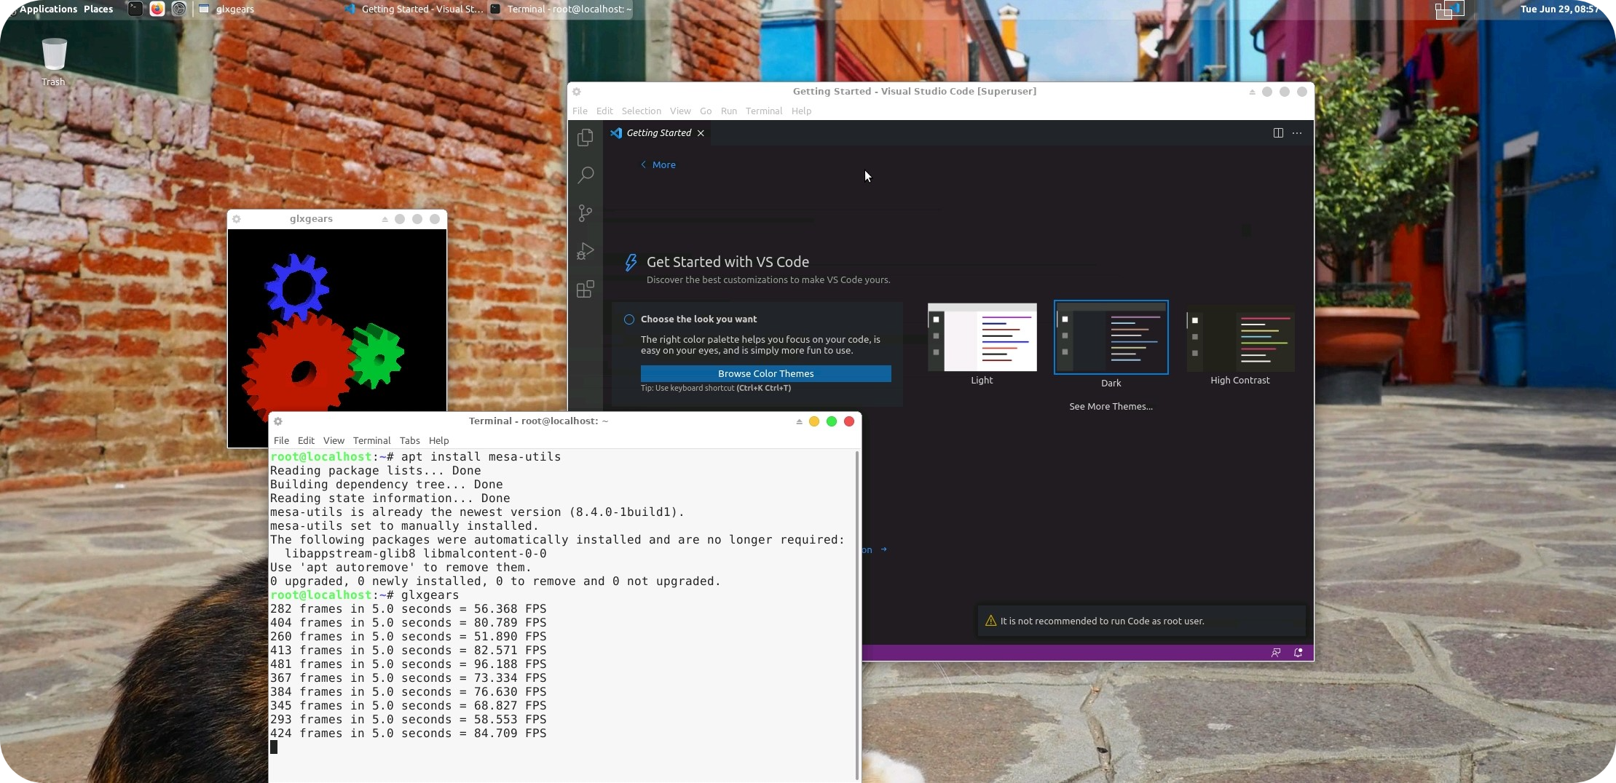
Task: Click the terminal scrollbar
Action: 857,615
